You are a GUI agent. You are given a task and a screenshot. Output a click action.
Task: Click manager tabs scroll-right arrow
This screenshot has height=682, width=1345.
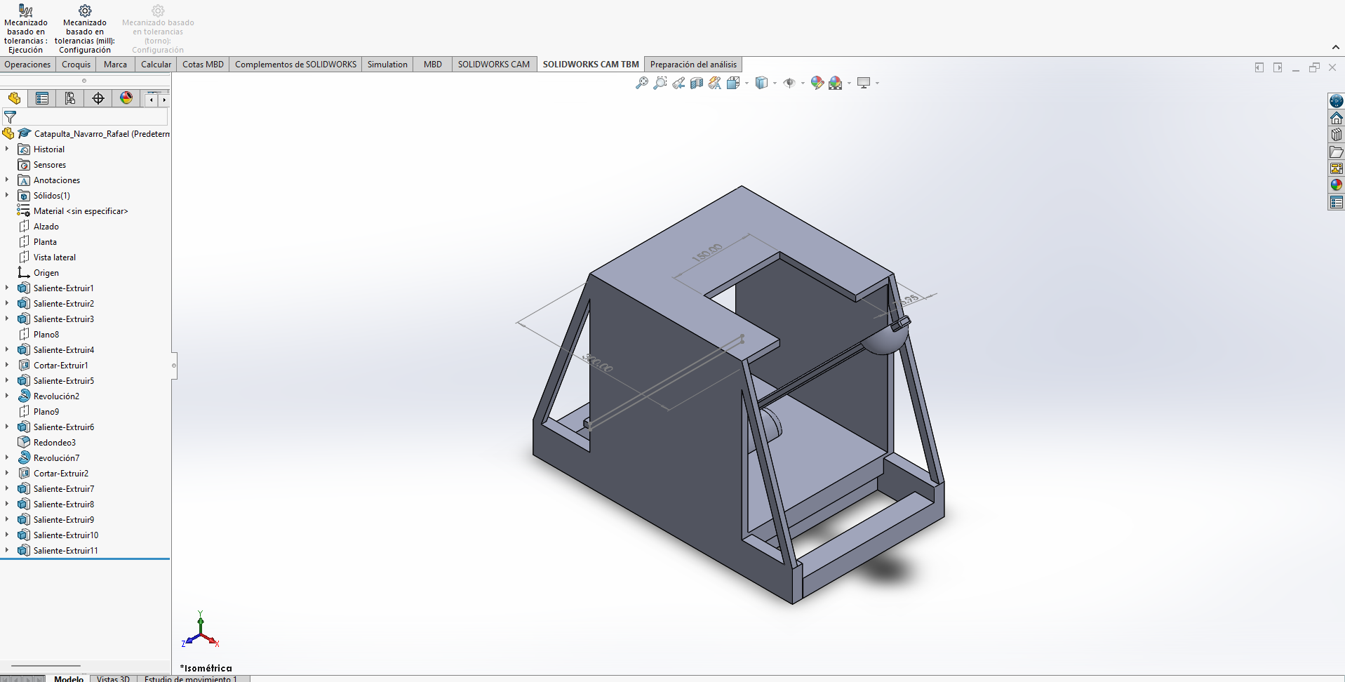(164, 100)
